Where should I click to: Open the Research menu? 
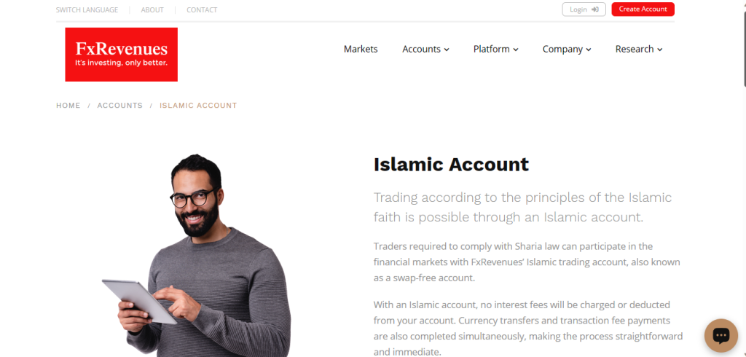(x=639, y=49)
